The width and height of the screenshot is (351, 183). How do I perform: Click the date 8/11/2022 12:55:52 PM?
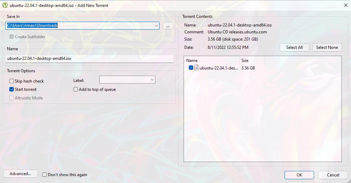point(228,47)
